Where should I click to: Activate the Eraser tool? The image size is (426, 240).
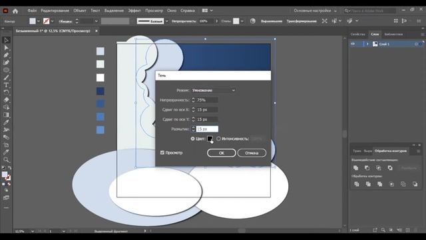(x=6, y=100)
